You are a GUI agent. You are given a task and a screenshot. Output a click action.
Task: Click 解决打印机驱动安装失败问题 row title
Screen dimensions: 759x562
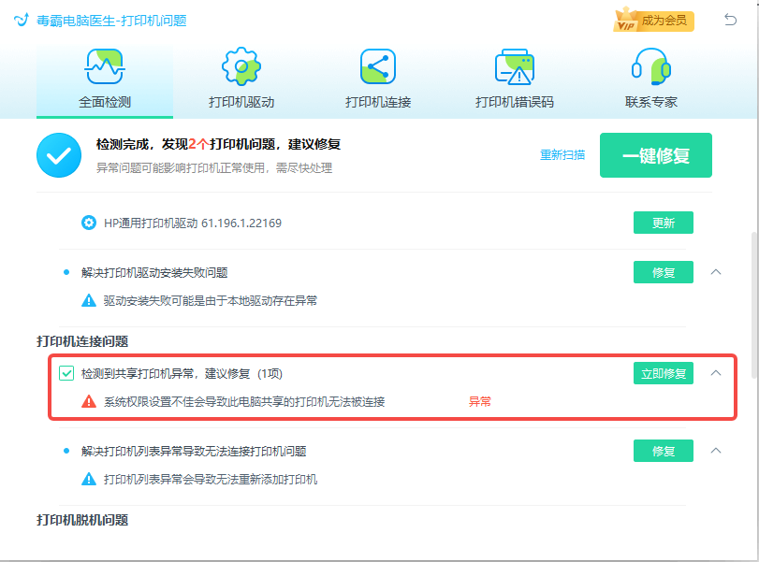pyautogui.click(x=154, y=272)
